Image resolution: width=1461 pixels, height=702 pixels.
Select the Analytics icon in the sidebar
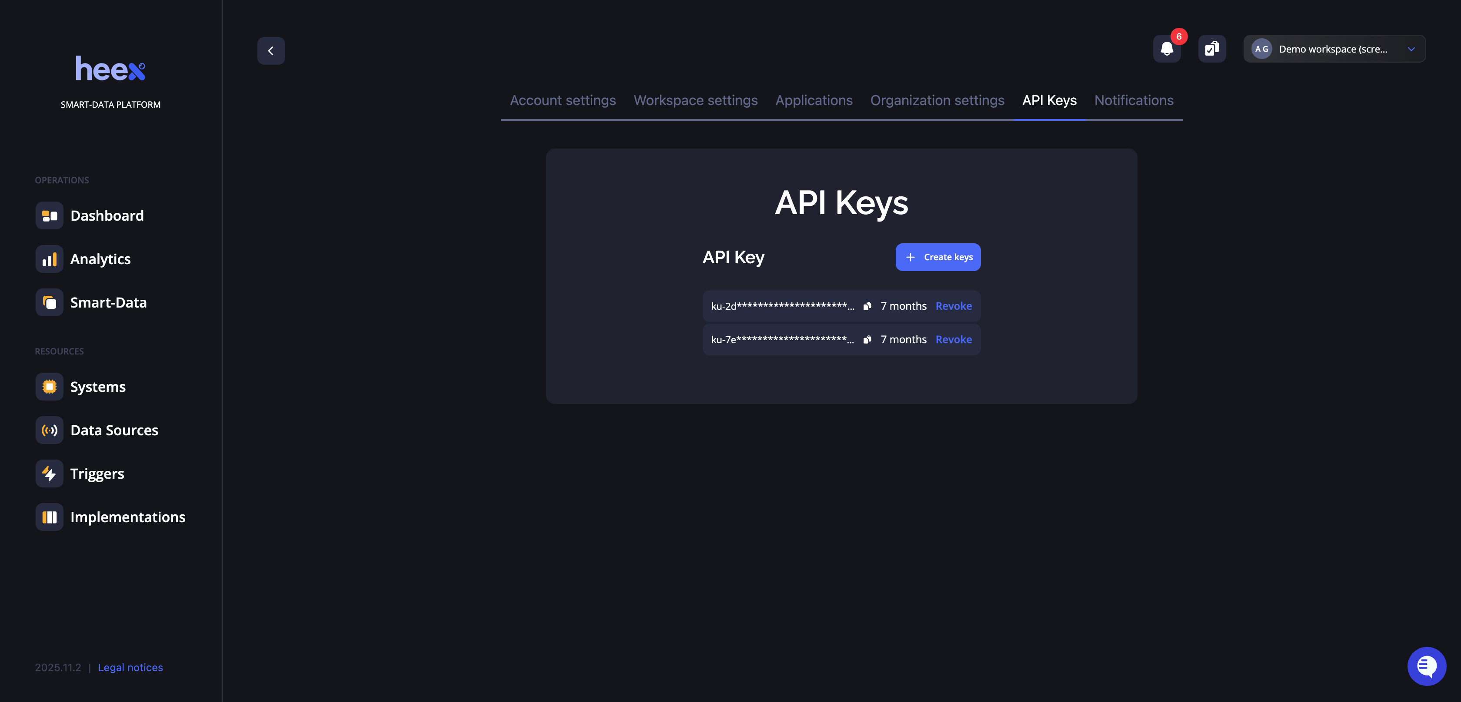[49, 259]
